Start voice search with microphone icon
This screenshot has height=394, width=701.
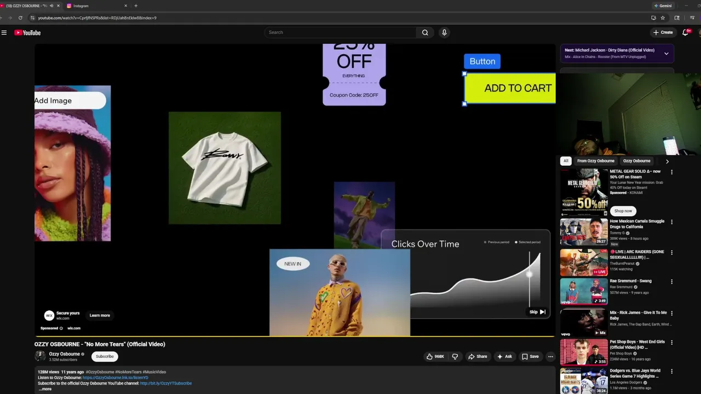pos(444,32)
